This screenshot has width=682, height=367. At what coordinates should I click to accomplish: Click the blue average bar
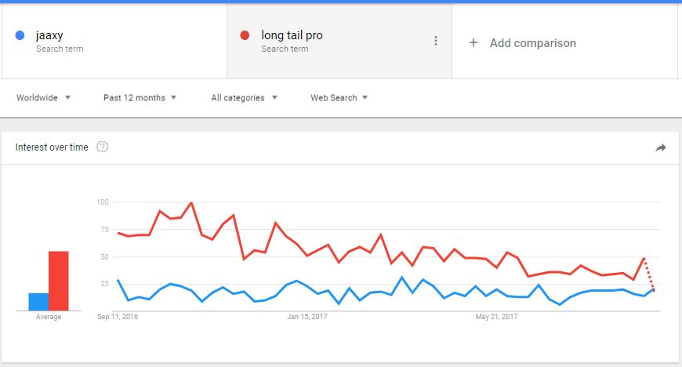38,302
